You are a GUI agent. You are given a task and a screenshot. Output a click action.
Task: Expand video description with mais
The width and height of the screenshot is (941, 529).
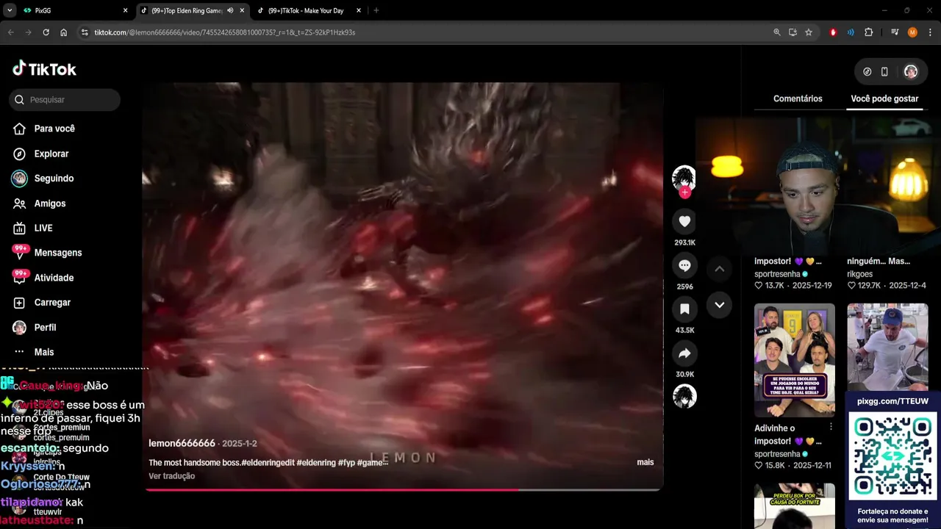pos(645,462)
